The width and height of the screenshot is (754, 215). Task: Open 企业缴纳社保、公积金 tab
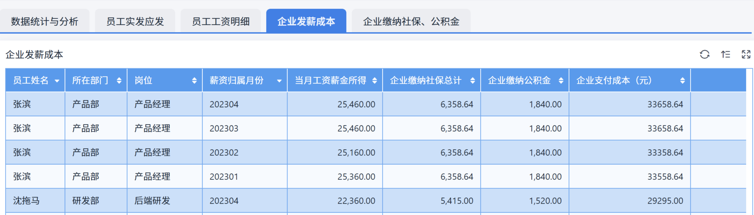411,21
